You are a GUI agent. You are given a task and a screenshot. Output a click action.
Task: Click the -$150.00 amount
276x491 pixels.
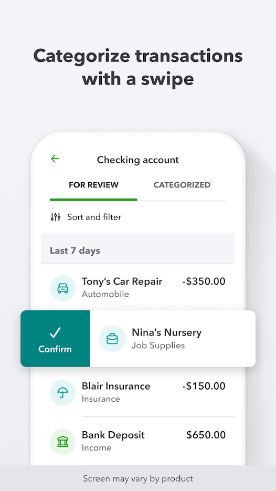pyautogui.click(x=204, y=386)
